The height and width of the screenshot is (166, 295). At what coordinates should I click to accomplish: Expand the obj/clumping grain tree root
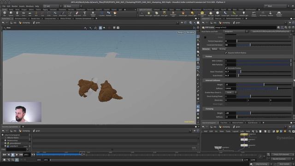coord(3,135)
